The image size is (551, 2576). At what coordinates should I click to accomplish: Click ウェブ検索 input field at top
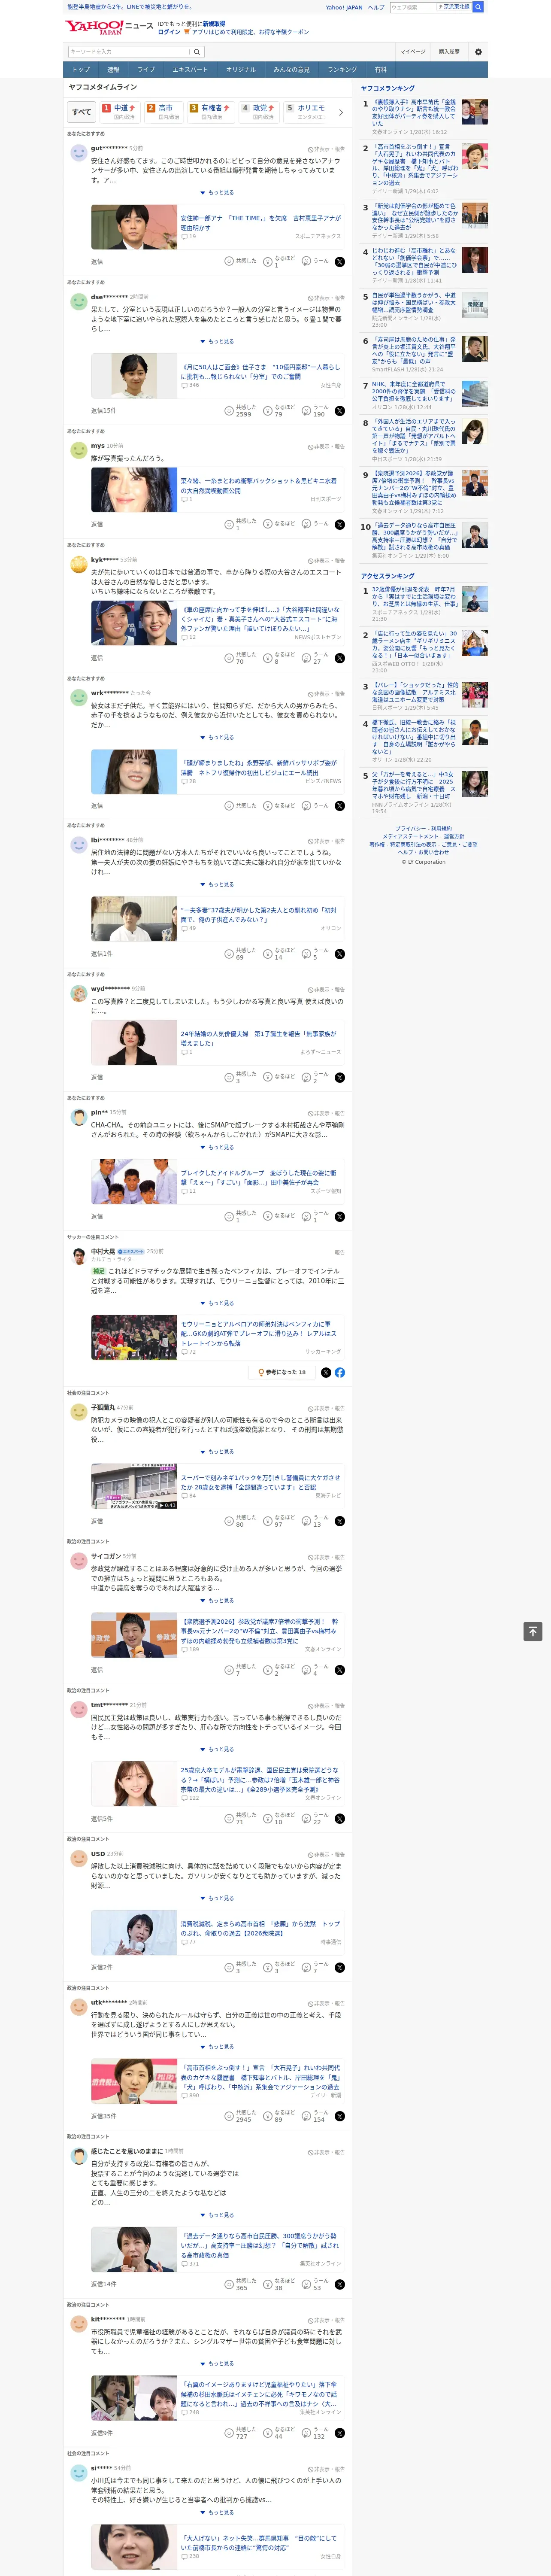(x=413, y=7)
